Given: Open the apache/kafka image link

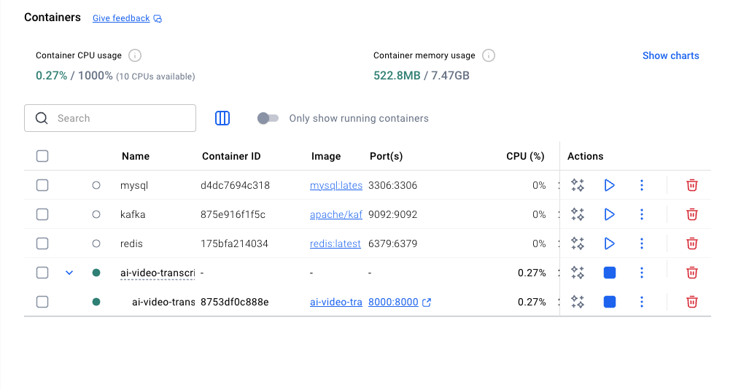Looking at the screenshot, I should click(x=336, y=214).
